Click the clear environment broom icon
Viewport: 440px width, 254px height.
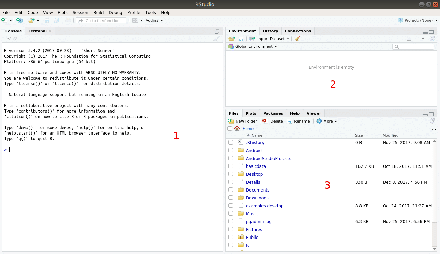click(298, 39)
